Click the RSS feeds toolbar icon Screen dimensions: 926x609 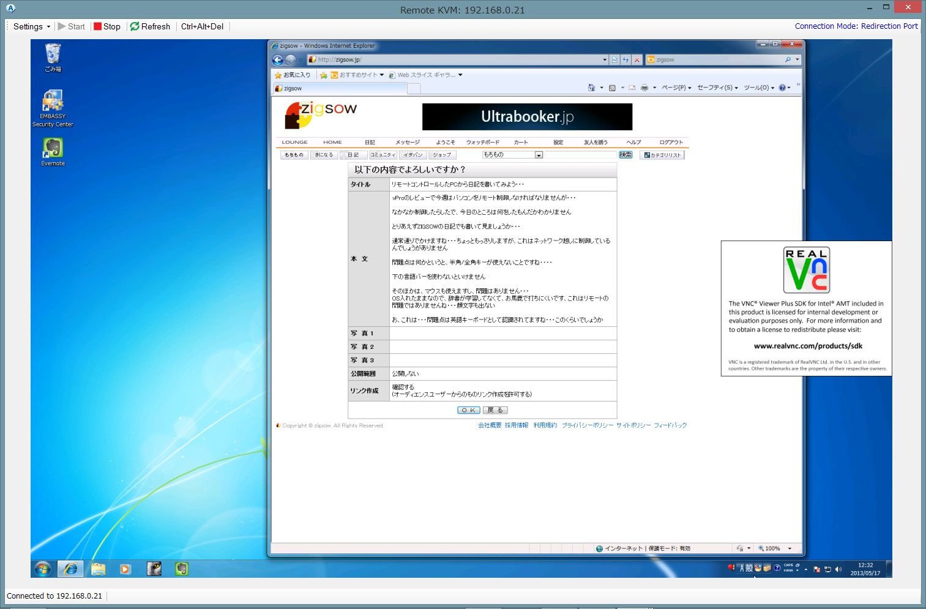point(611,88)
